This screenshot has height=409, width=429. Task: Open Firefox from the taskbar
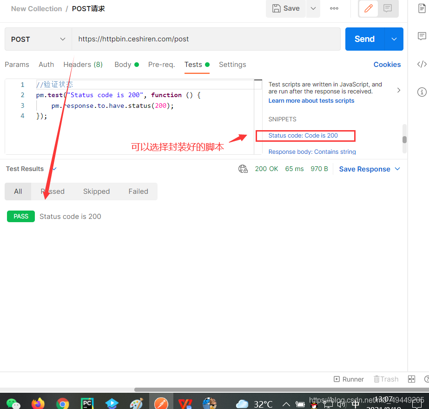click(38, 403)
